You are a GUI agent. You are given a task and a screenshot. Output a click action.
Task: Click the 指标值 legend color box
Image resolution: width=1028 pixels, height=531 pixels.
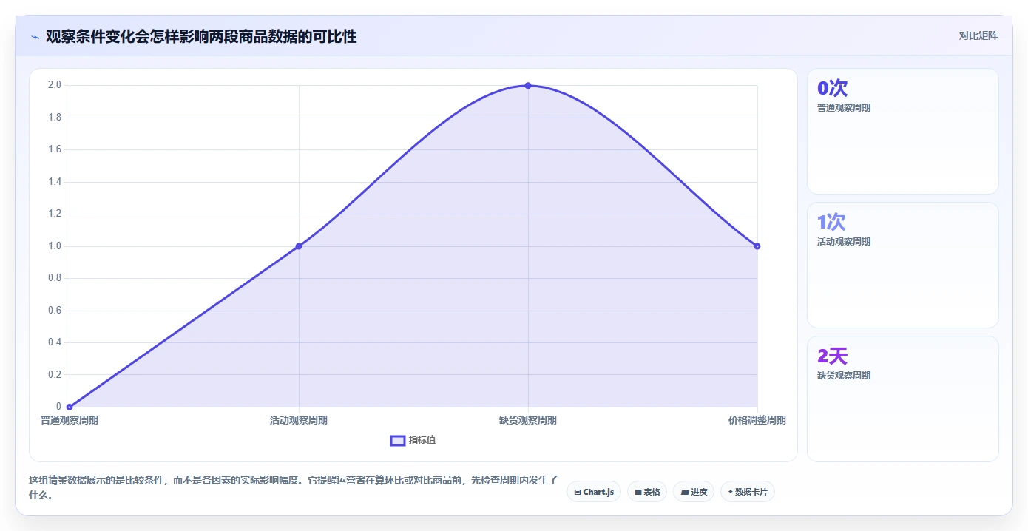pos(398,441)
